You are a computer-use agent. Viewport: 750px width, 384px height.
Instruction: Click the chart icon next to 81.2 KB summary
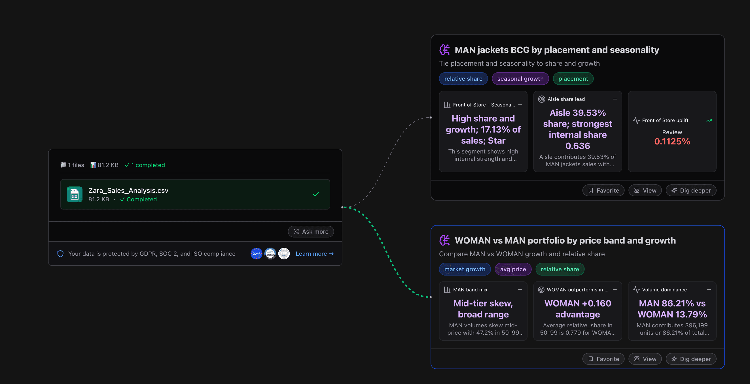93,165
